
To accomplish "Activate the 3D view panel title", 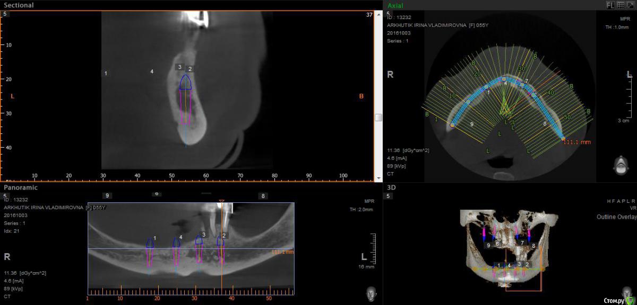I will [x=392, y=187].
